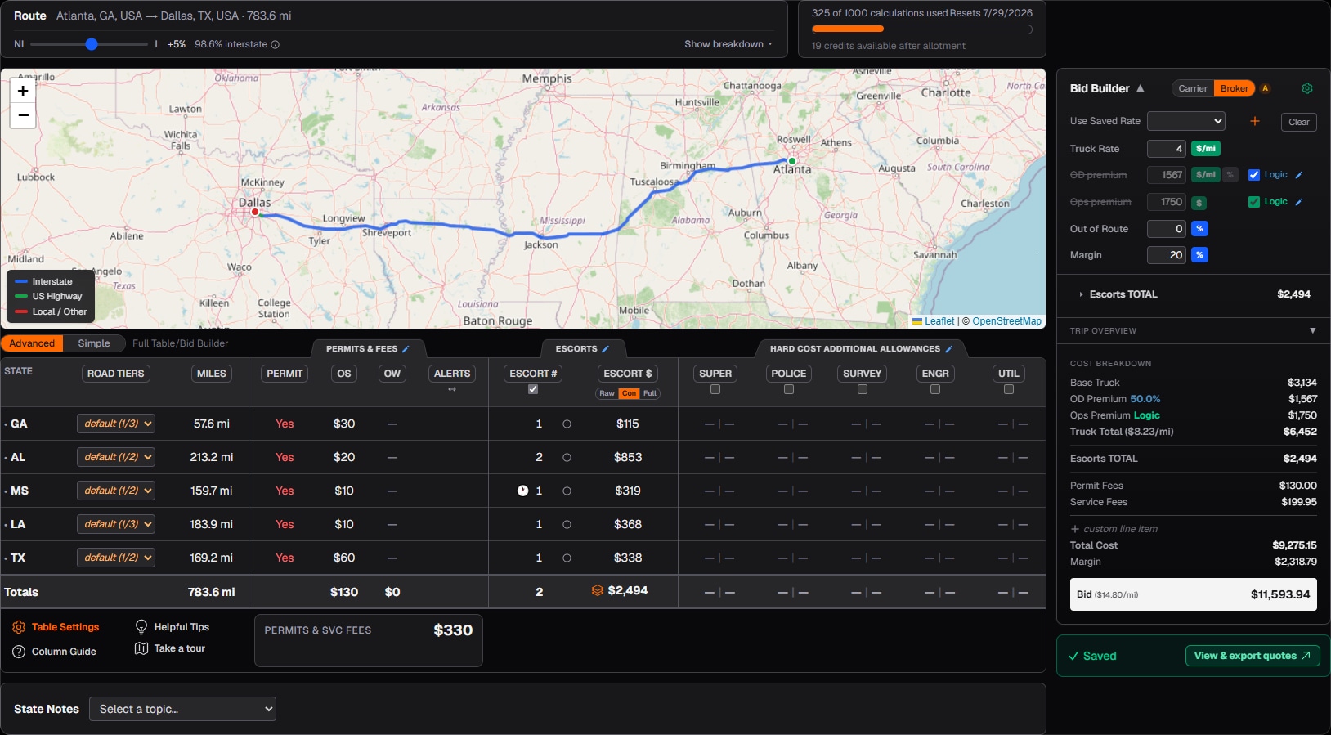Click the Margin input field
Image resolution: width=1331 pixels, height=735 pixels.
tap(1167, 255)
